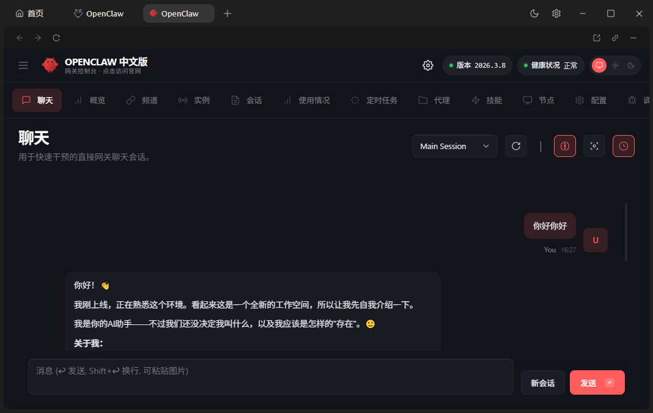Viewport: 653px width, 413px height.
Task: Open the 频道 channels tab
Action: coord(142,100)
